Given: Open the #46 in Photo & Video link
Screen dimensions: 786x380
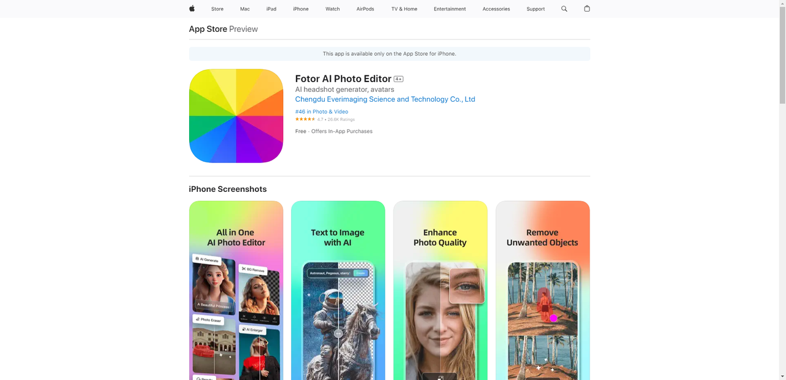Looking at the screenshot, I should (x=322, y=112).
